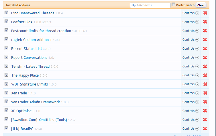Disable ragtek Custom Add-on 1 checkbox

[x=6, y=39]
